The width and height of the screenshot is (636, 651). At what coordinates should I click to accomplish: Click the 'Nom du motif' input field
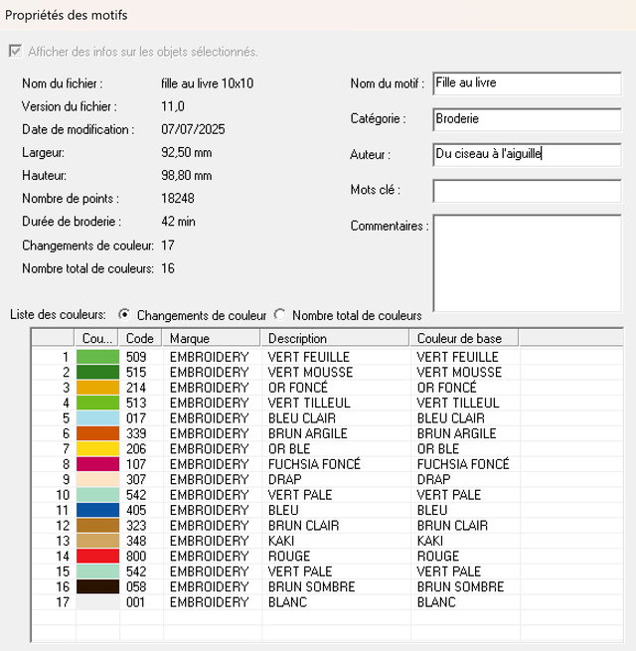(527, 83)
